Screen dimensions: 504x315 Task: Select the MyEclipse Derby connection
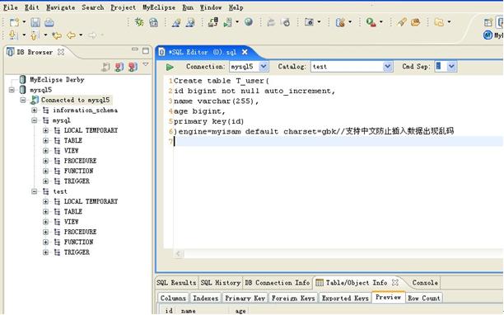point(57,79)
